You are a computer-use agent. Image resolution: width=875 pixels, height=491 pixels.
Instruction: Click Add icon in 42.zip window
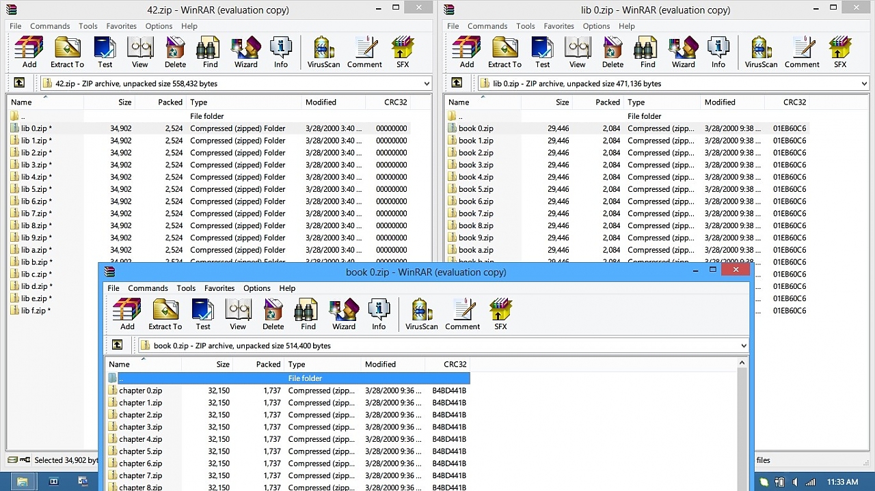pyautogui.click(x=29, y=52)
